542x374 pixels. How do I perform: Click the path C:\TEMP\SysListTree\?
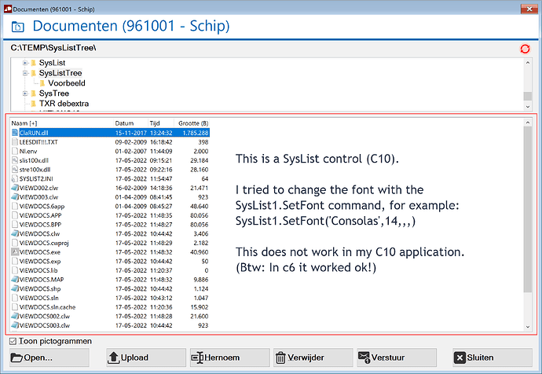(x=53, y=48)
